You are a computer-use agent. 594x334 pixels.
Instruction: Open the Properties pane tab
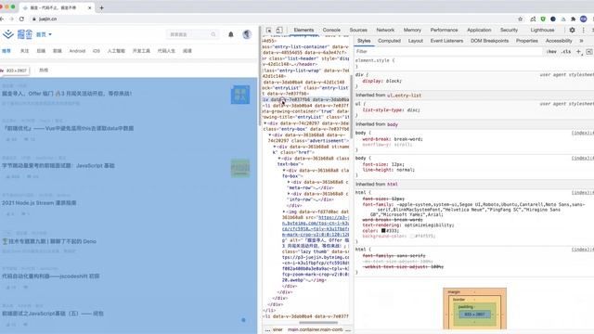[x=527, y=41]
